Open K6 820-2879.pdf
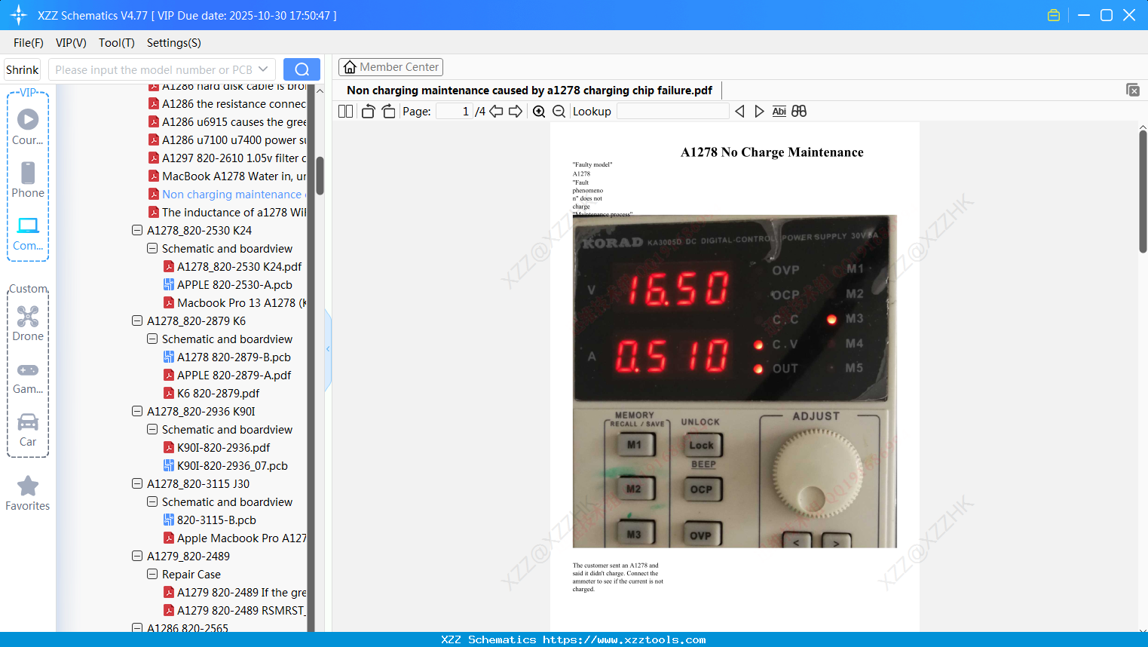 [x=218, y=393]
